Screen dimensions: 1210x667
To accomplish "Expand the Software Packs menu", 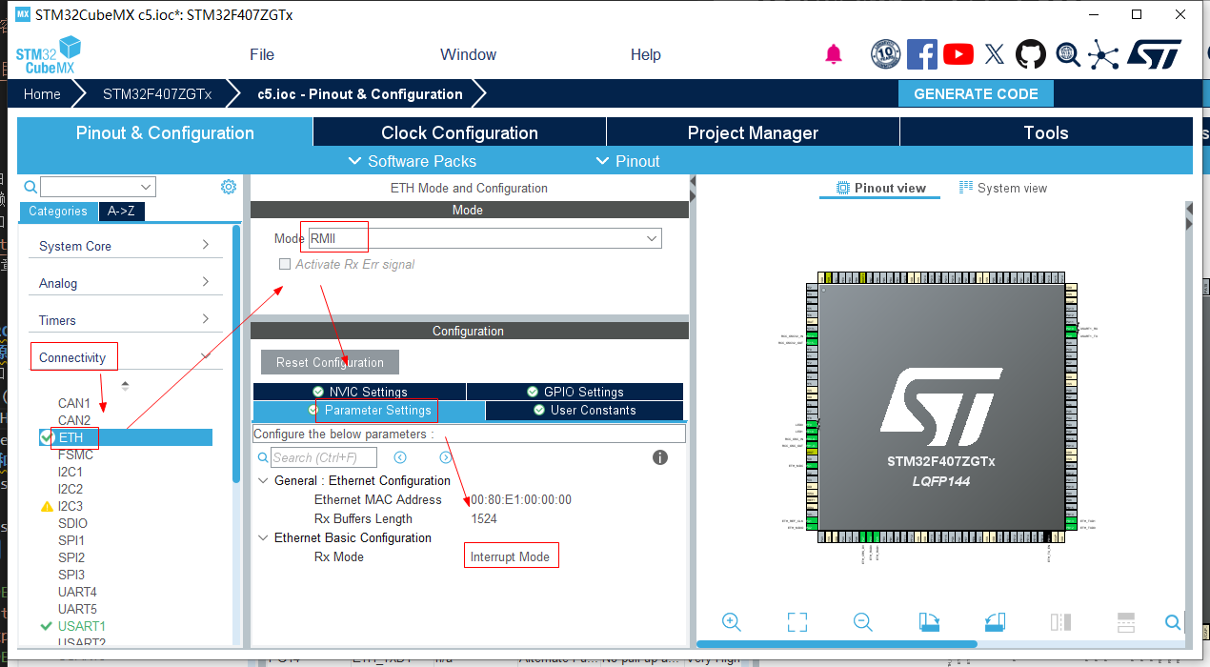I will pos(412,161).
